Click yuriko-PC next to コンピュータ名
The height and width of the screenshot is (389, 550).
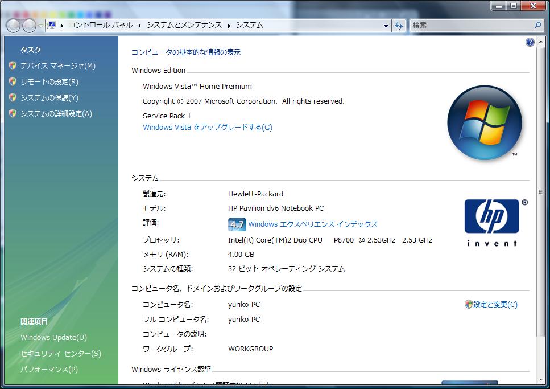click(244, 305)
